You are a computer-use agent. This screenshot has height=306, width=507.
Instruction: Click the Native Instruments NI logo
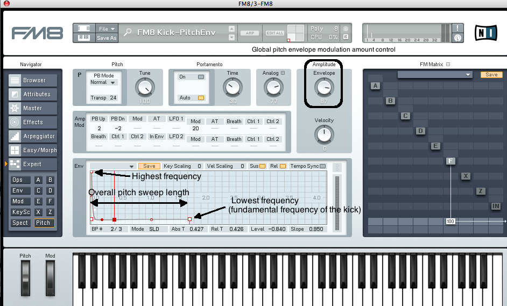[485, 33]
